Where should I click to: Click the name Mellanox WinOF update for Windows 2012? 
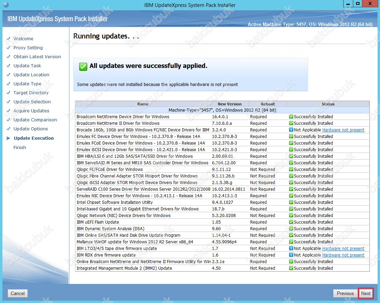click(x=135, y=242)
